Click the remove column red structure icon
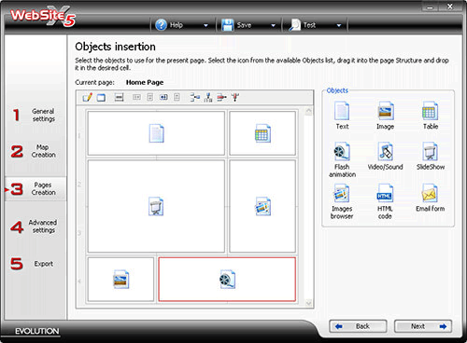Viewport: 467px width, 343px height. pyautogui.click(x=235, y=97)
